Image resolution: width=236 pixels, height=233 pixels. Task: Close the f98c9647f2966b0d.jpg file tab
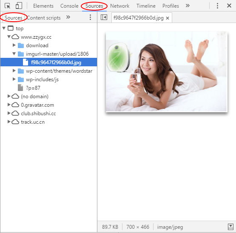pyautogui.click(x=168, y=18)
